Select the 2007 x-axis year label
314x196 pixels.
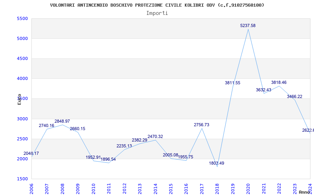pos(47,189)
